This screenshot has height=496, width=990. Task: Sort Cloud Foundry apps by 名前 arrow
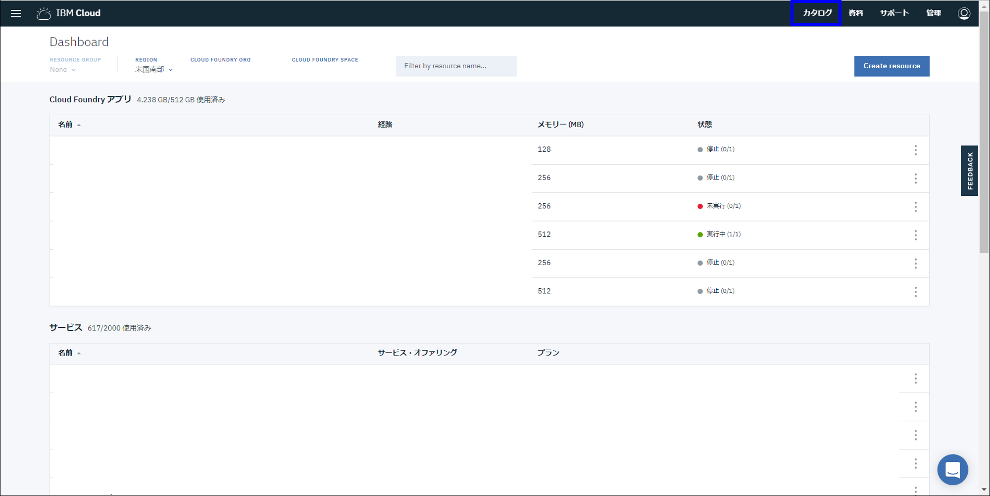point(79,125)
